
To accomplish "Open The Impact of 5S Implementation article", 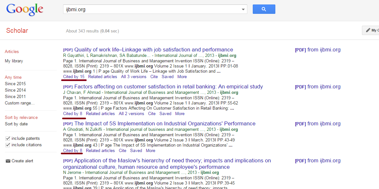I will tap(165, 123).
